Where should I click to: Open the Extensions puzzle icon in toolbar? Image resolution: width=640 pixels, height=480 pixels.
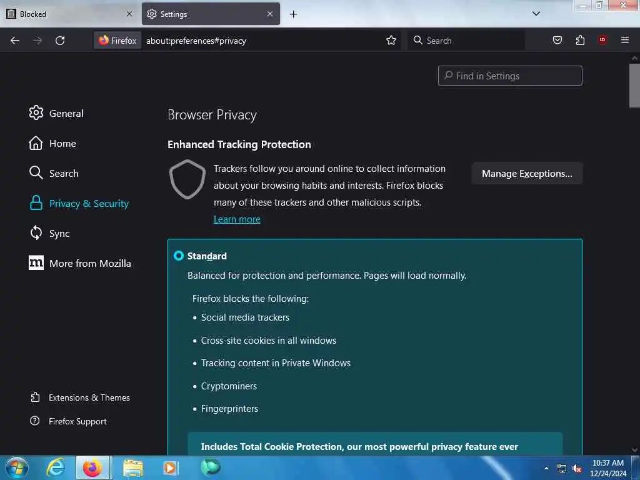[x=580, y=41]
